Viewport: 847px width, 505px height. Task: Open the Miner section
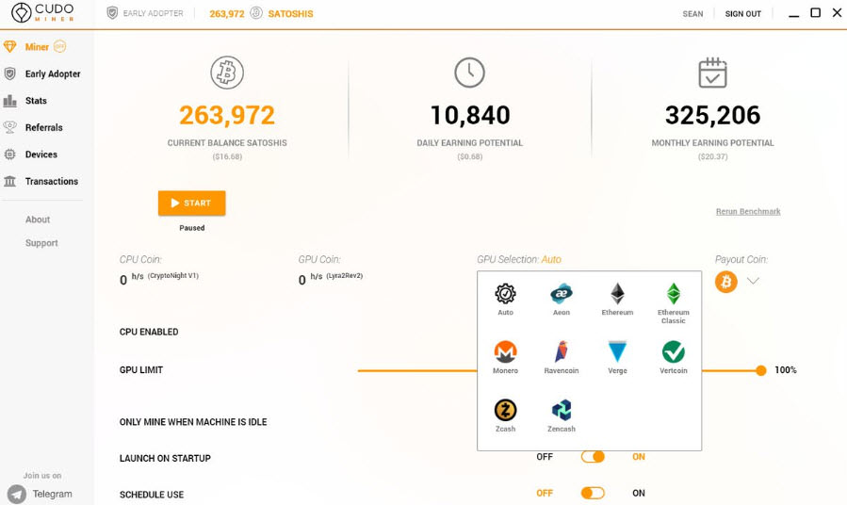click(x=36, y=47)
